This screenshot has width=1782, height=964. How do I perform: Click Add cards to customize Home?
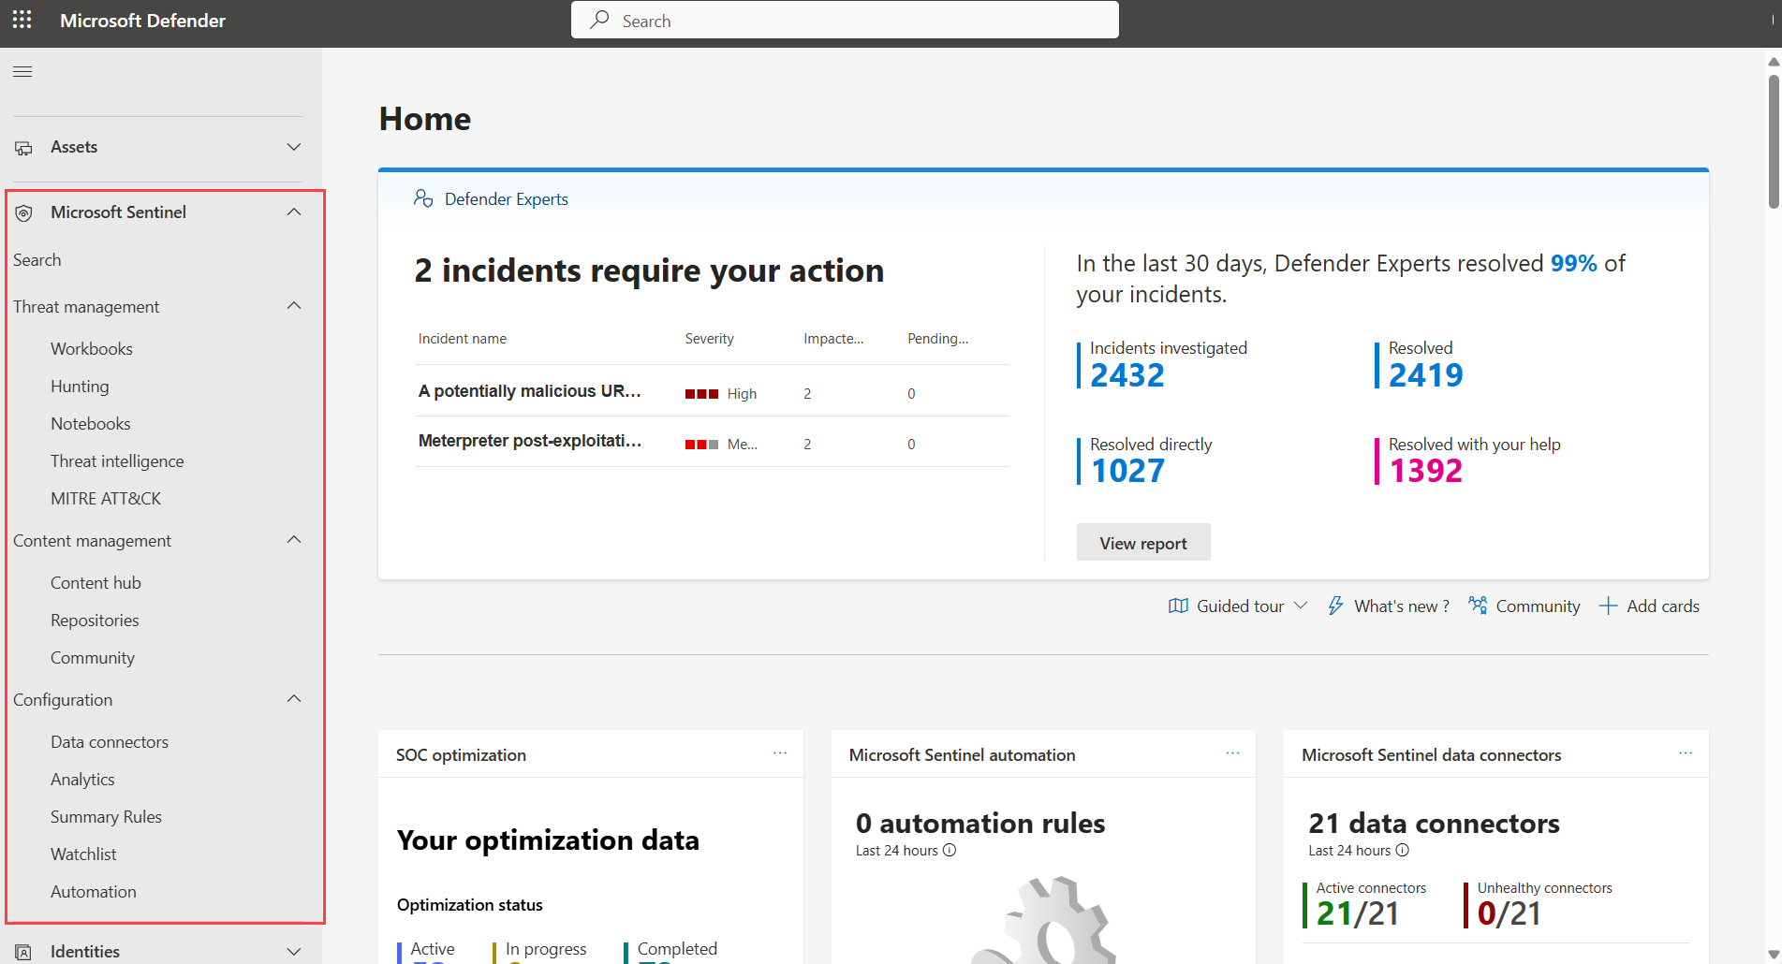pos(1649,606)
